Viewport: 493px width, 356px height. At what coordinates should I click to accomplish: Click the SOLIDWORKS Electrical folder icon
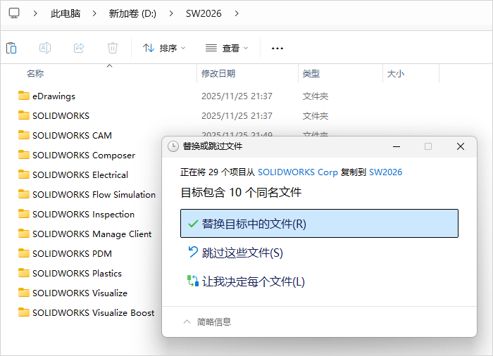coord(24,174)
